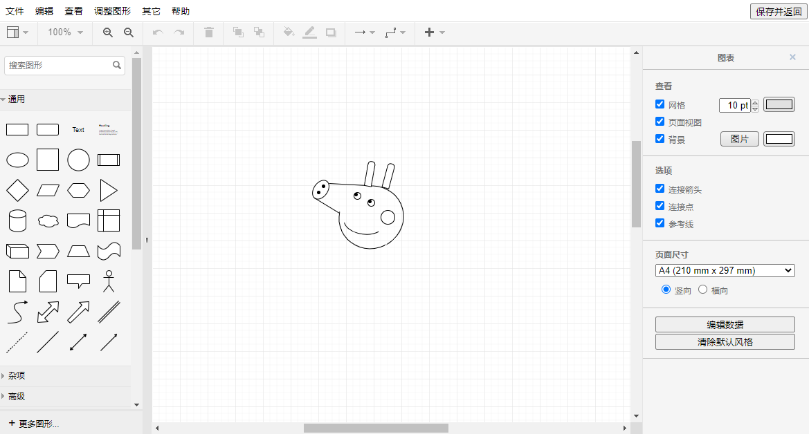Click the redo arrow icon
809x434 pixels.
pyautogui.click(x=179, y=32)
